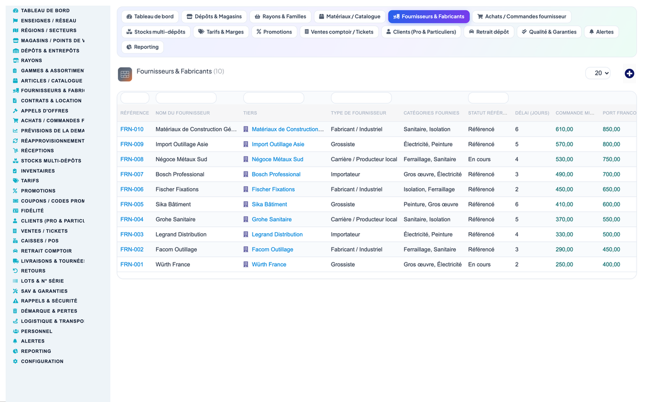Open the Matériaux / Catalogue tab
The image size is (649, 402).
[x=349, y=17]
